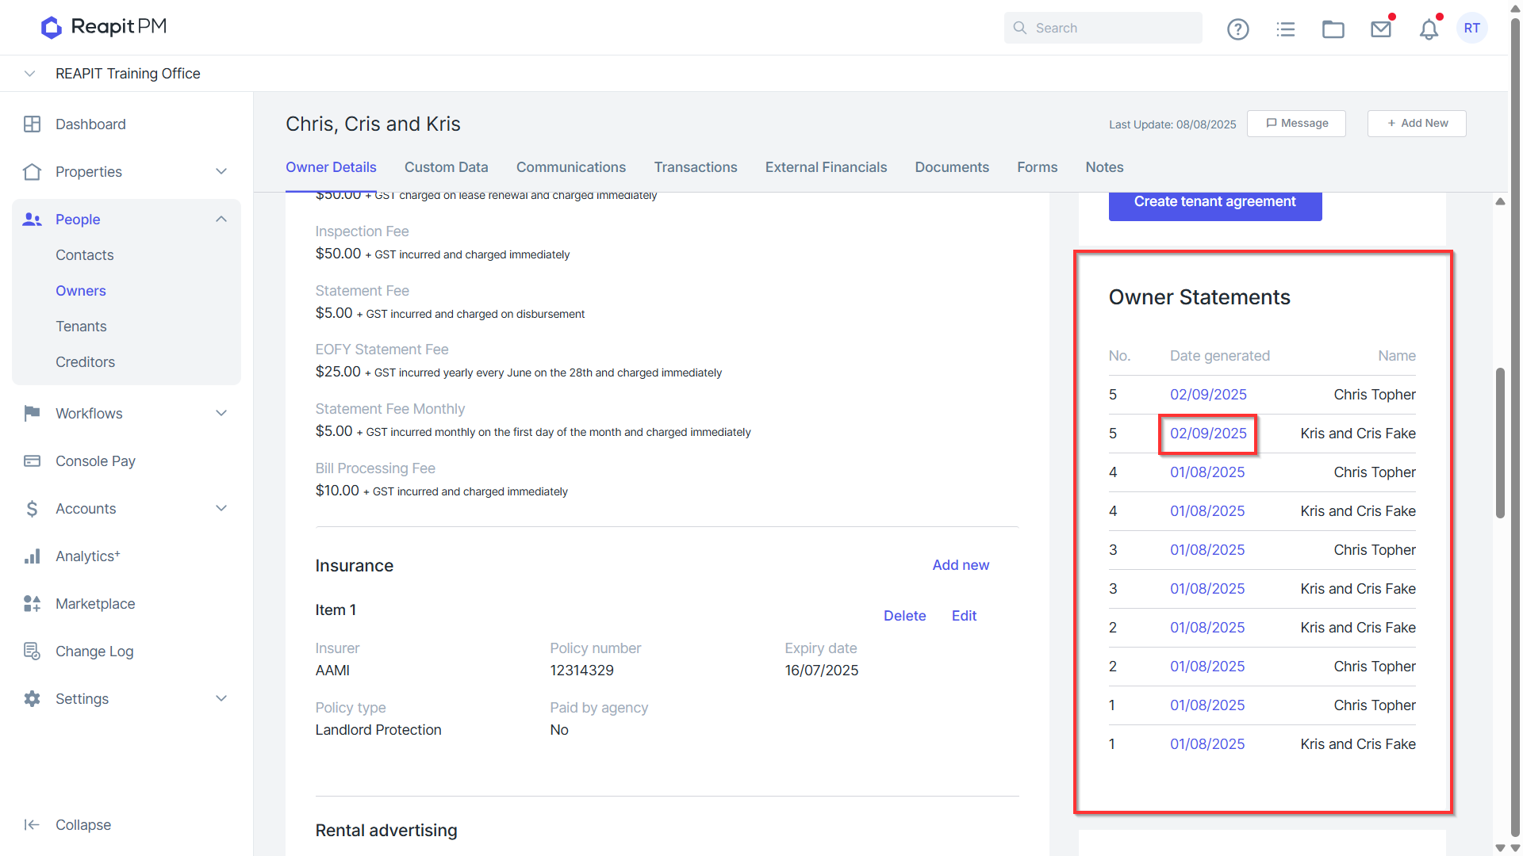Image resolution: width=1523 pixels, height=856 pixels.
Task: Expand the Workflows menu chevron
Action: pyautogui.click(x=221, y=414)
